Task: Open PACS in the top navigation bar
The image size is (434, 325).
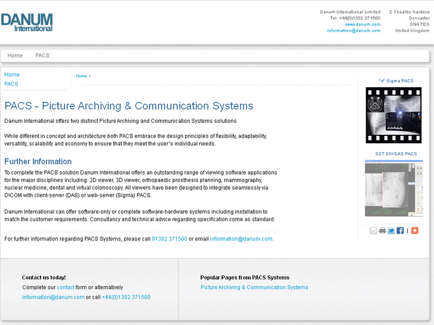Action: (42, 55)
